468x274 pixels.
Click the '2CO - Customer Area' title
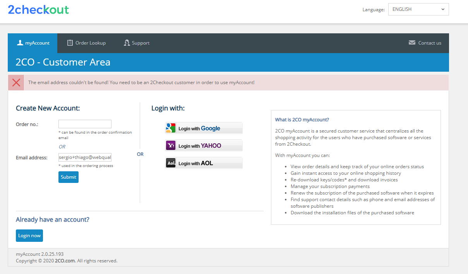63,62
